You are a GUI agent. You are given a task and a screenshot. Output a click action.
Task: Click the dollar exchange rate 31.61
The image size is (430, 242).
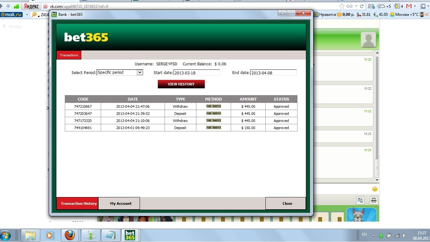[364, 15]
